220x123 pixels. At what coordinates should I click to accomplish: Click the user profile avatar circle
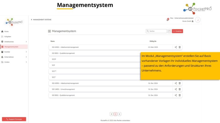pyautogui.click(x=198, y=20)
